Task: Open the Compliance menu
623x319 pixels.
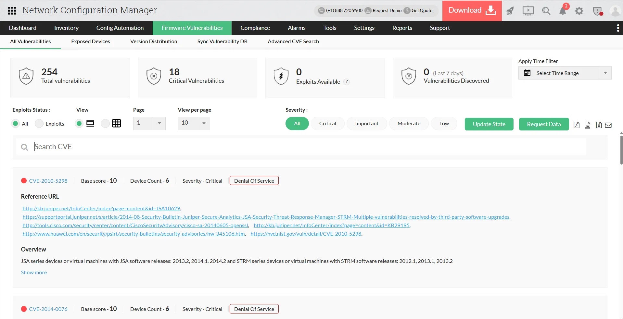Action: (255, 28)
